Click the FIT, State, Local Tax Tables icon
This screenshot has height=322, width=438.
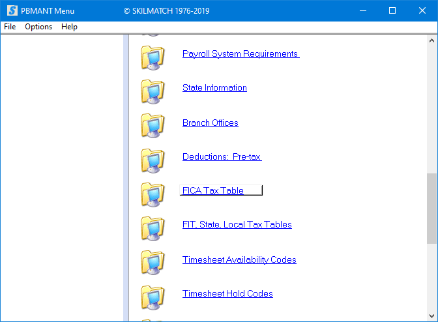click(153, 227)
